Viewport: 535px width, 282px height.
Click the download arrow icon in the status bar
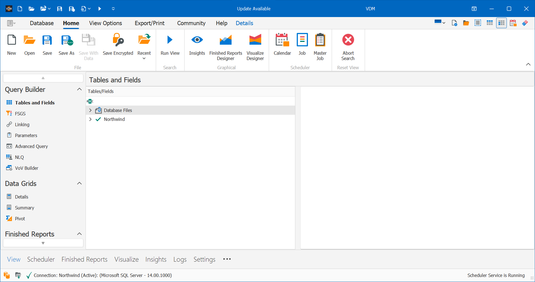18,275
